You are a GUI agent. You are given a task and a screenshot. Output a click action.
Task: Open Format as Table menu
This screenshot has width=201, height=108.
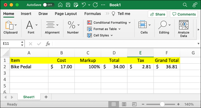(x=104, y=29)
